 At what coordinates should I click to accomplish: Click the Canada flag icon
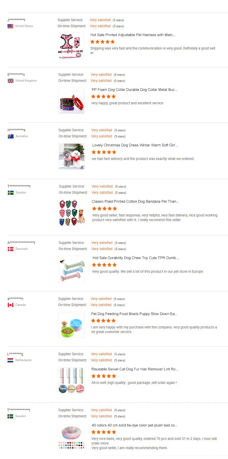11,305
